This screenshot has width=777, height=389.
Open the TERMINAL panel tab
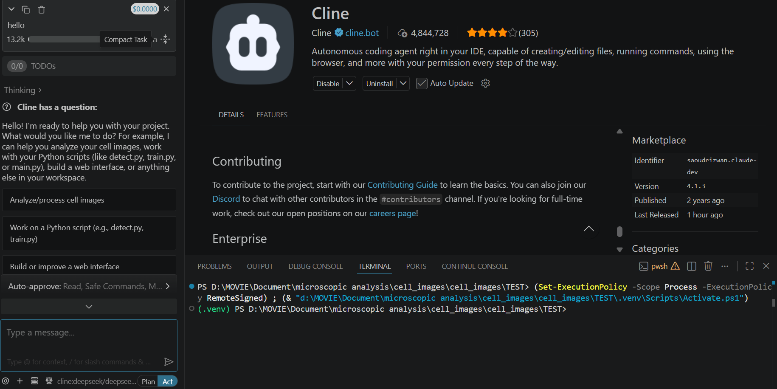374,266
